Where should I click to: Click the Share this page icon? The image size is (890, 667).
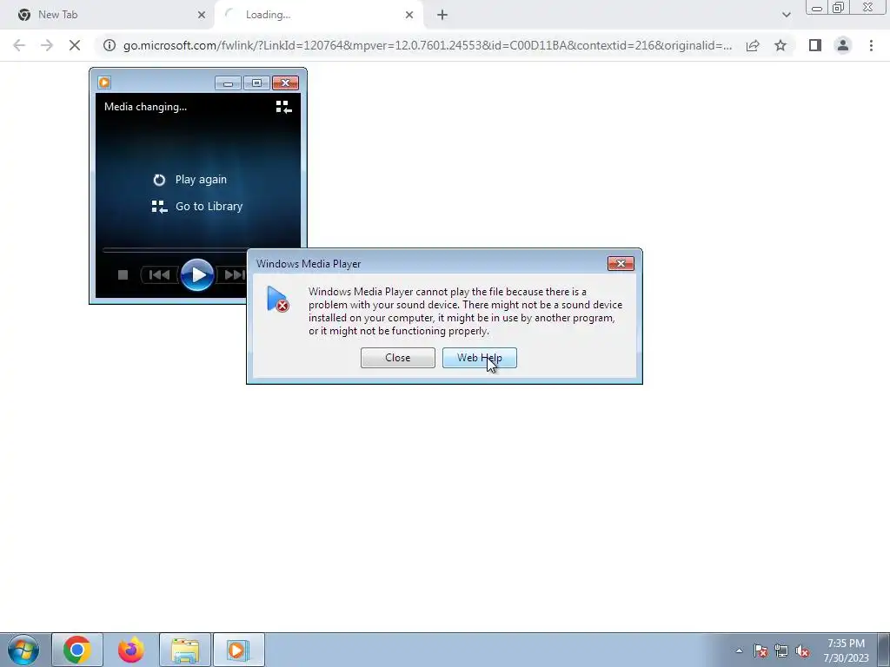tap(753, 45)
